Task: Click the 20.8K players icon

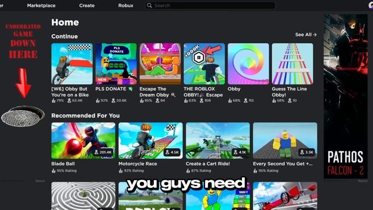Action: tap(114, 101)
